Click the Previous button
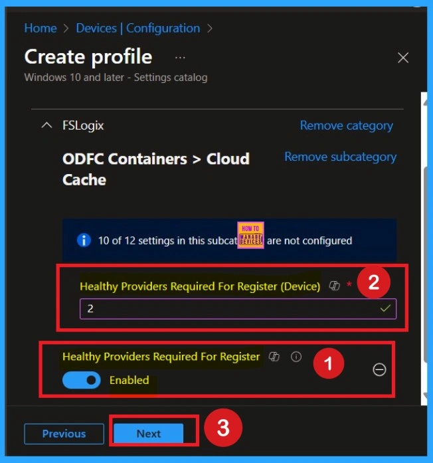Viewport: 433px width, 463px height. [x=64, y=434]
